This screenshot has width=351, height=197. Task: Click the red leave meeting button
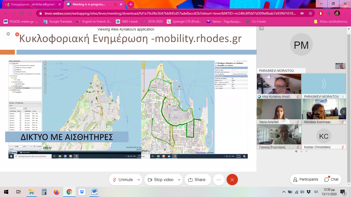[x=232, y=180]
